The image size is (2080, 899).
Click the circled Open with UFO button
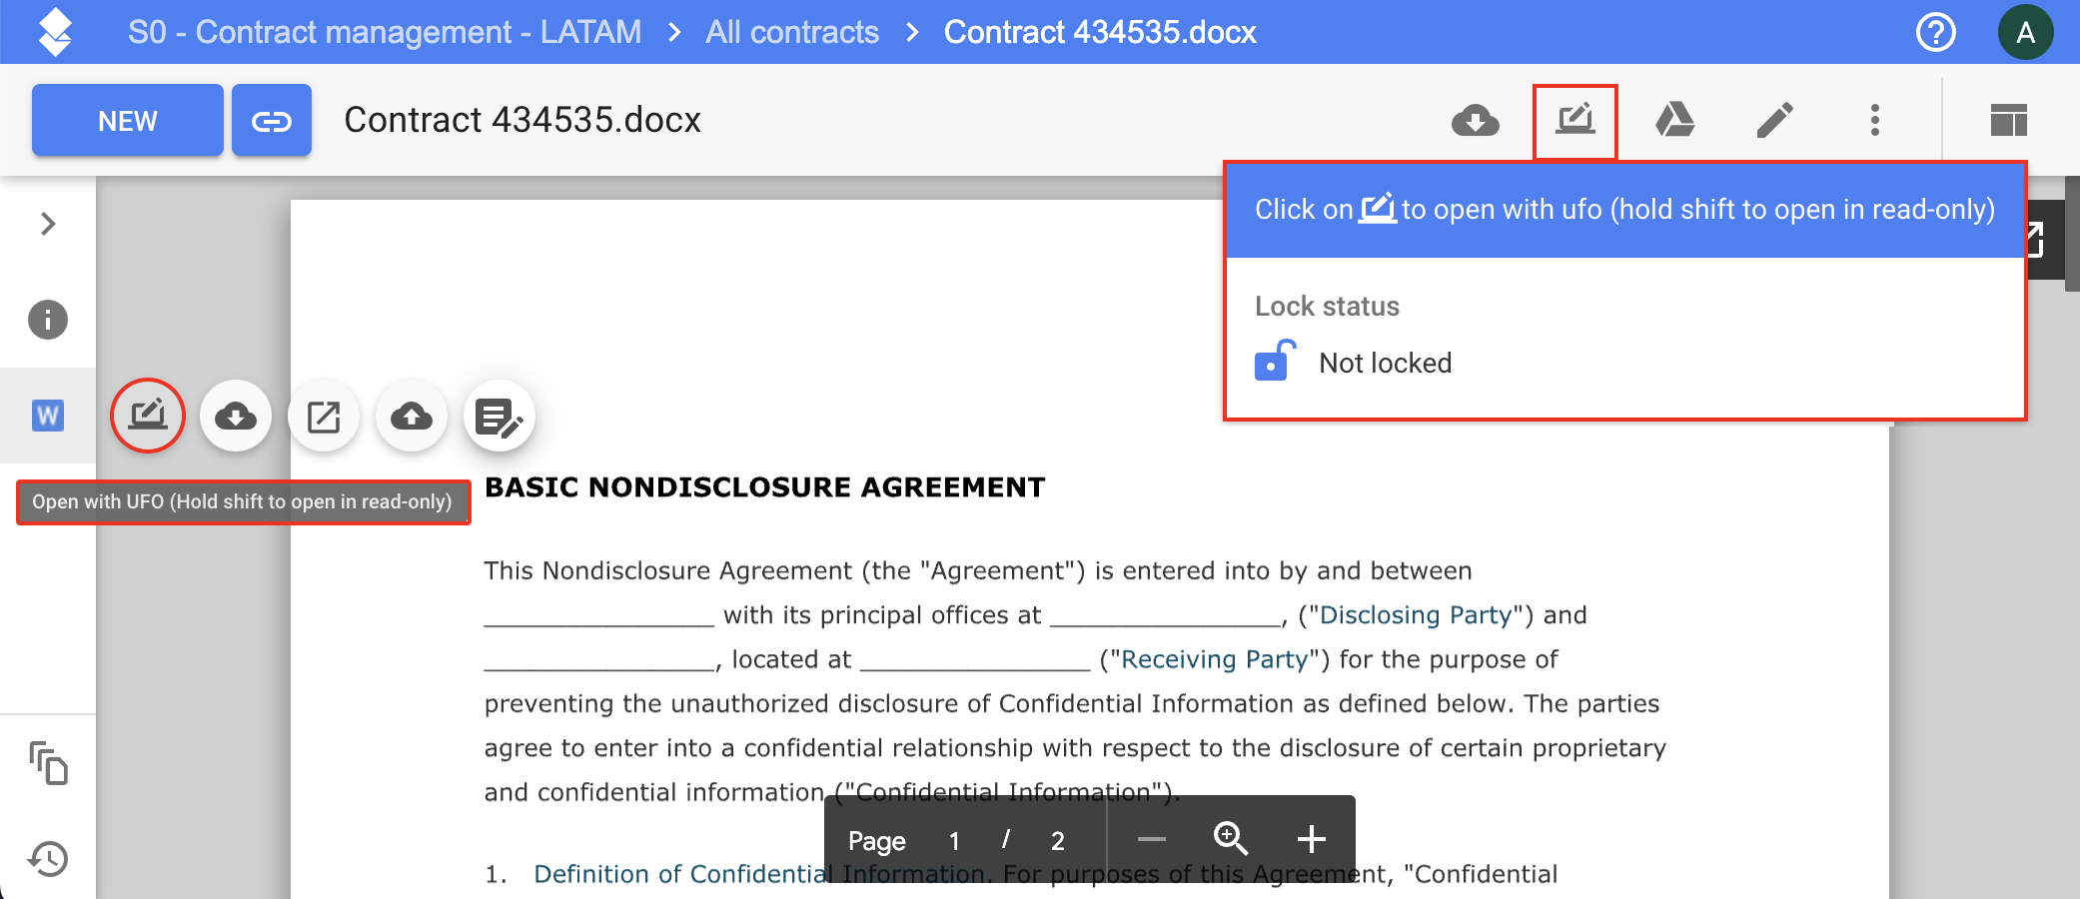click(x=148, y=416)
